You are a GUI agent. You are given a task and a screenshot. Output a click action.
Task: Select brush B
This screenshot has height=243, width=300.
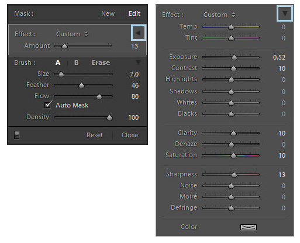click(x=76, y=63)
